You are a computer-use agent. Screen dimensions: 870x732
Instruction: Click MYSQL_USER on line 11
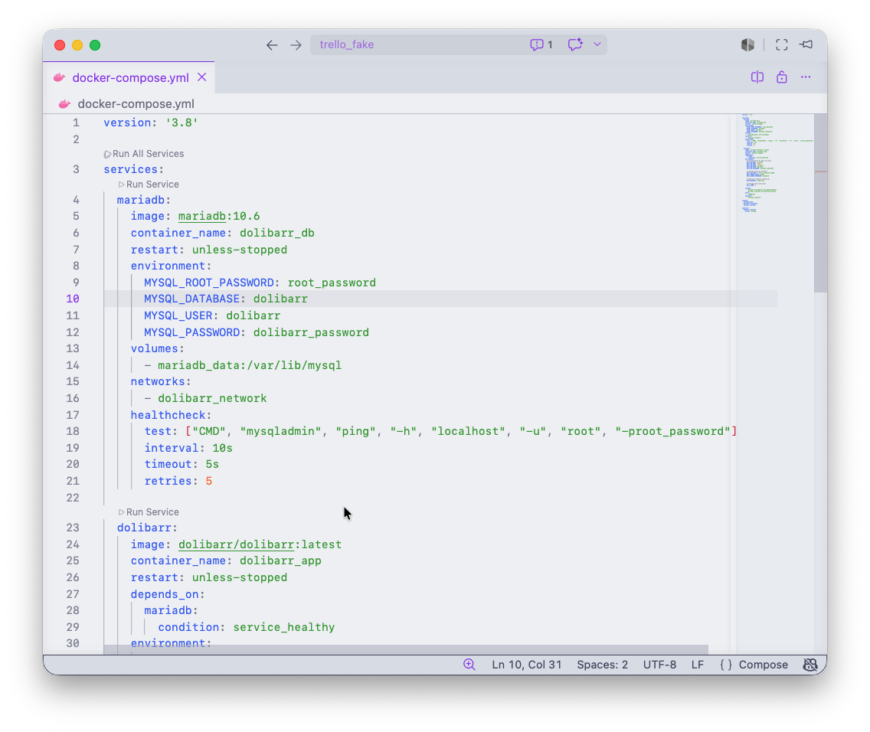(178, 315)
